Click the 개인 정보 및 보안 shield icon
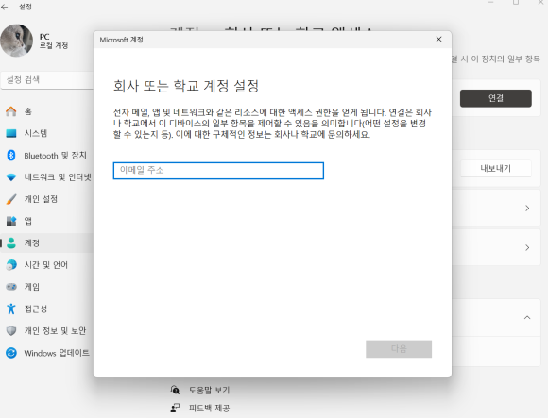The image size is (548, 418). click(x=11, y=331)
